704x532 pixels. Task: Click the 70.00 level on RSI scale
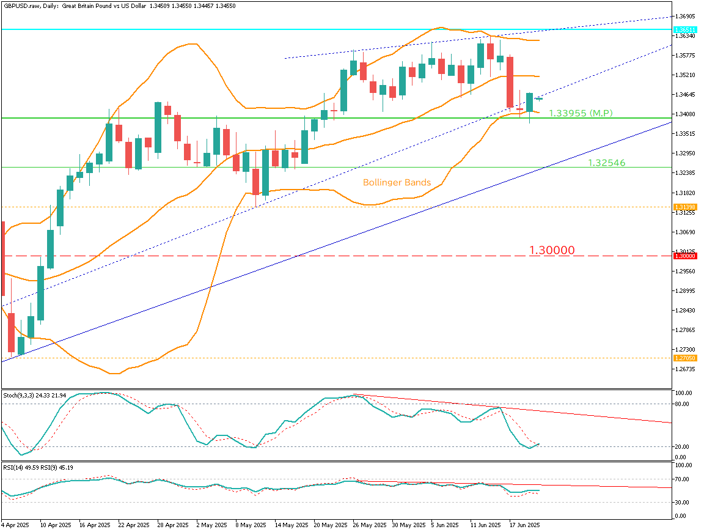(683, 480)
